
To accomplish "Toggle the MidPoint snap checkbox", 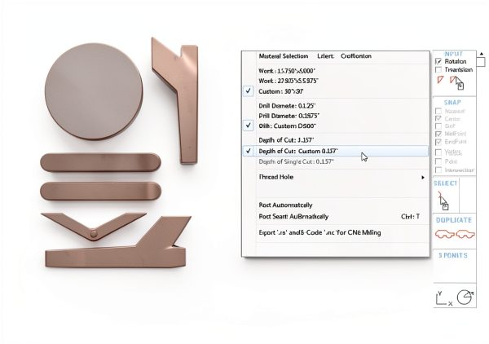I will click(438, 134).
